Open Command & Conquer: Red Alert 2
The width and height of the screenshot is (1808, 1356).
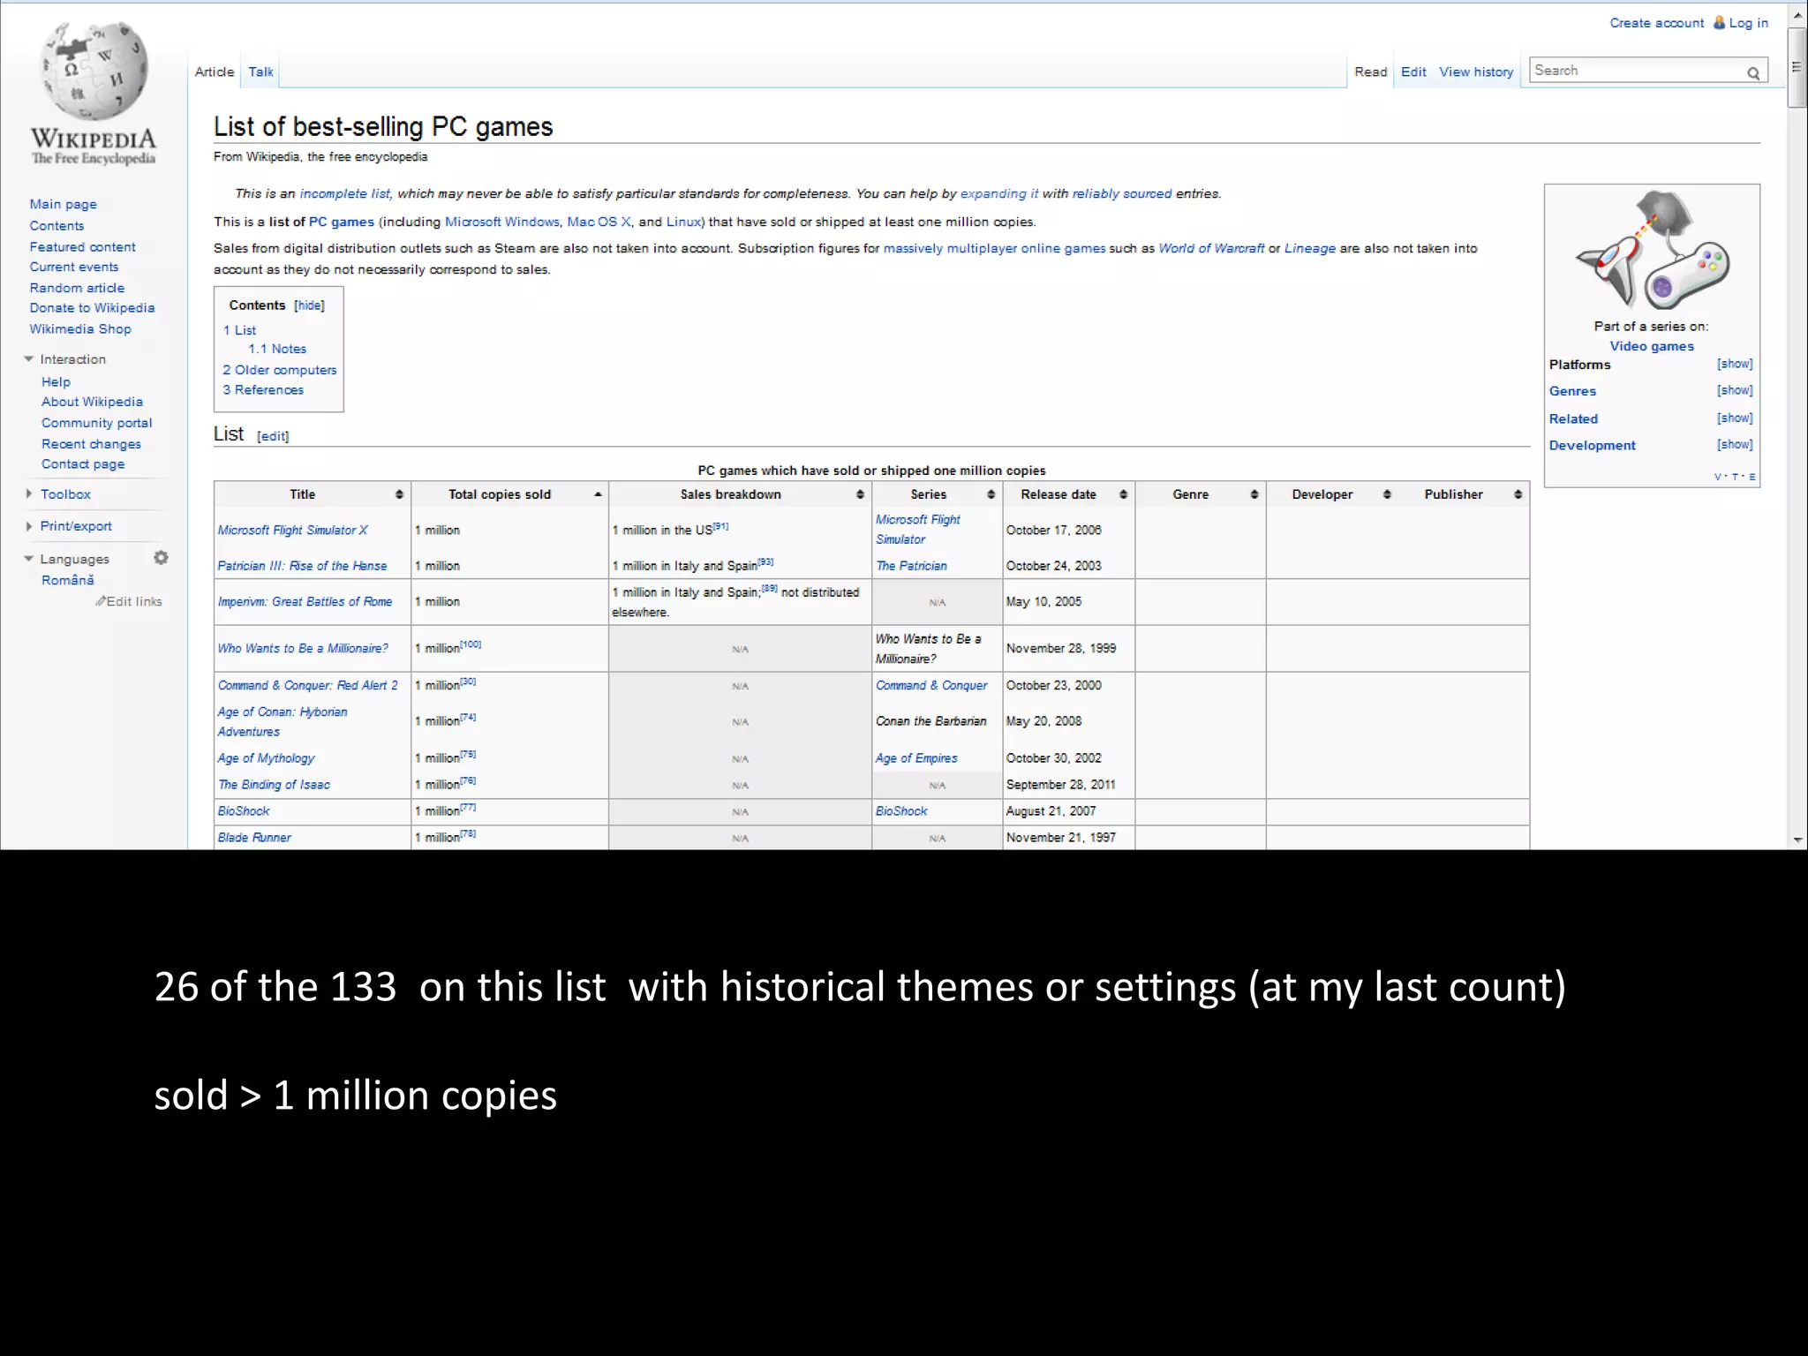tap(307, 685)
